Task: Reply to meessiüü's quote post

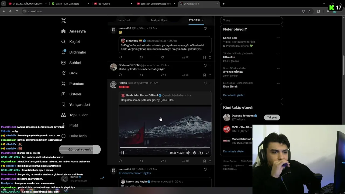Action: click(x=120, y=57)
